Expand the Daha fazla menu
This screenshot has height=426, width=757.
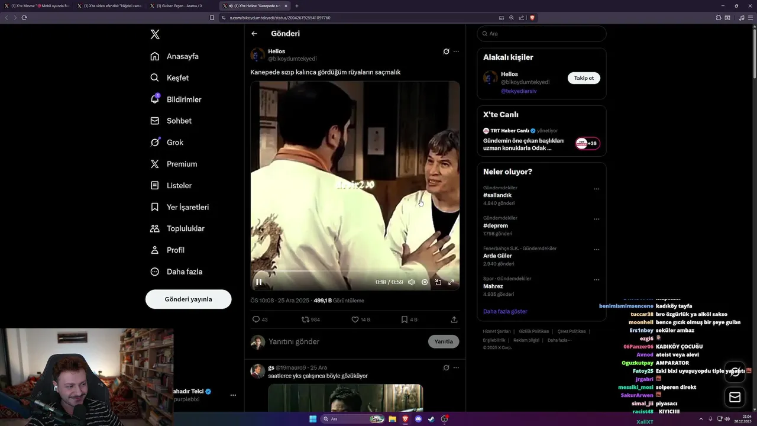coord(176,272)
